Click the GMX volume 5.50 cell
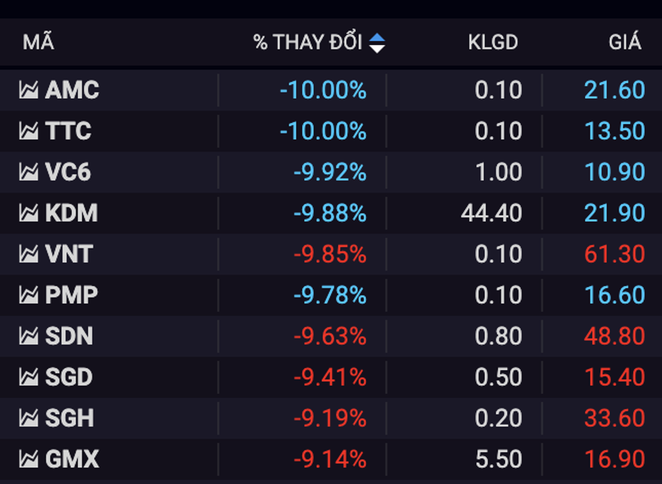The image size is (662, 484). [x=498, y=459]
